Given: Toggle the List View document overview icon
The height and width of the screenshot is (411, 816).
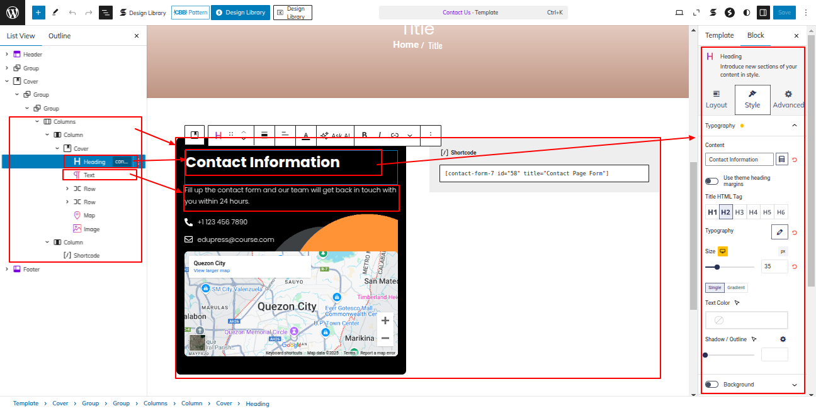Looking at the screenshot, I should point(105,13).
